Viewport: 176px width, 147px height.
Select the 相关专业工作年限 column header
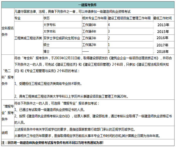coord(94,18)
